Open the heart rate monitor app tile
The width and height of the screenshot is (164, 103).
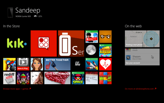click(105, 64)
